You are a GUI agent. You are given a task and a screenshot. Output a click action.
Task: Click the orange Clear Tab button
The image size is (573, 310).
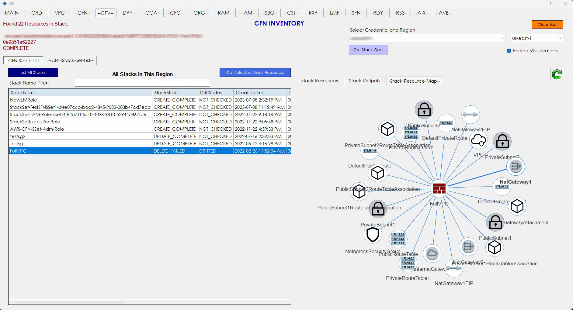[x=547, y=24]
